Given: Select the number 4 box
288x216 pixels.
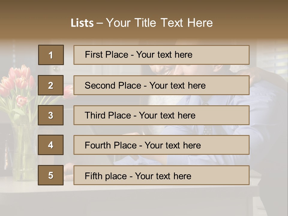Looking at the screenshot, I should click(x=51, y=145).
